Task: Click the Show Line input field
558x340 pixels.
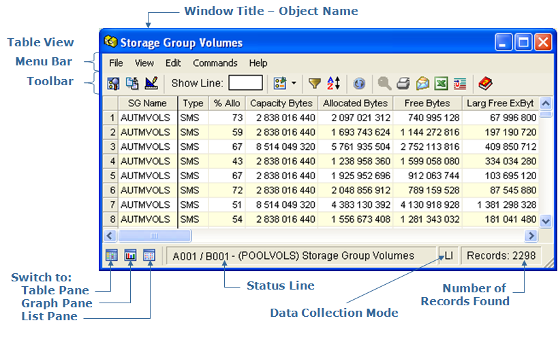Action: (x=245, y=83)
